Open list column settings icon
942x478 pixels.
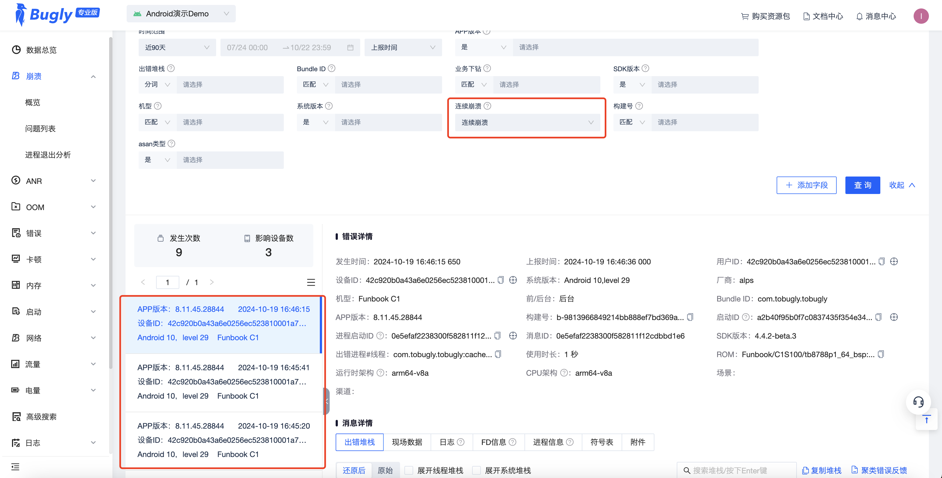(x=311, y=282)
